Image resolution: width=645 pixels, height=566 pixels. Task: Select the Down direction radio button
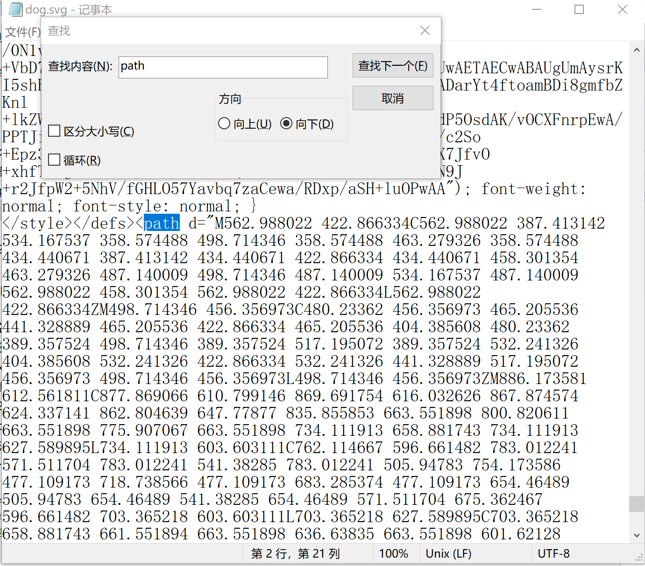pos(286,123)
